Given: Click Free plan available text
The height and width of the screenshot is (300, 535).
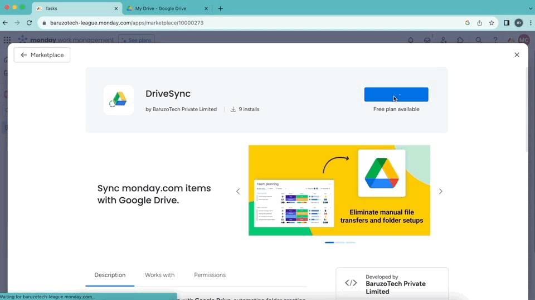Looking at the screenshot, I should pyautogui.click(x=396, y=109).
